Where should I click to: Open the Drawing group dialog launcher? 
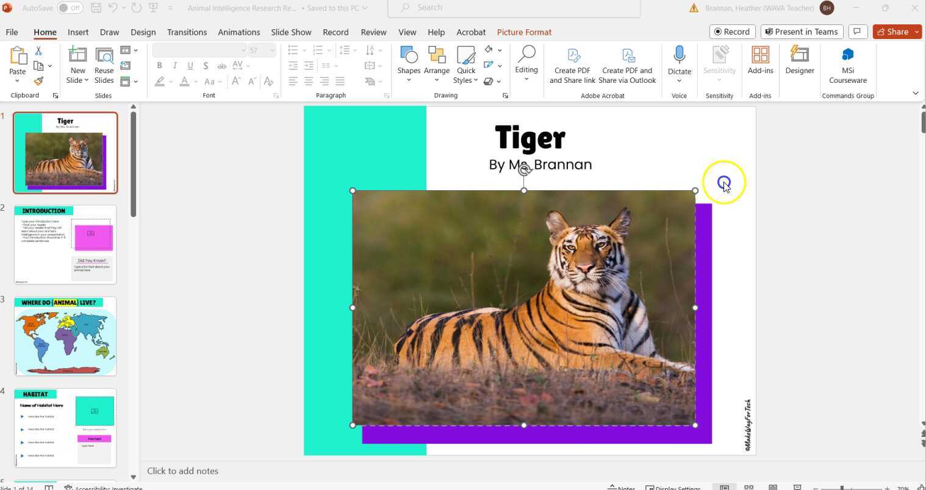[505, 96]
